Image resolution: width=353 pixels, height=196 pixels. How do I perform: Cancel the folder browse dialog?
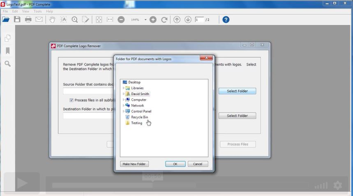tap(198, 164)
